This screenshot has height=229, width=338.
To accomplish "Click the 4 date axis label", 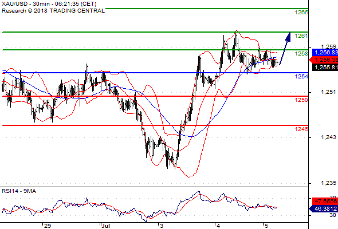I will pos(218,226).
